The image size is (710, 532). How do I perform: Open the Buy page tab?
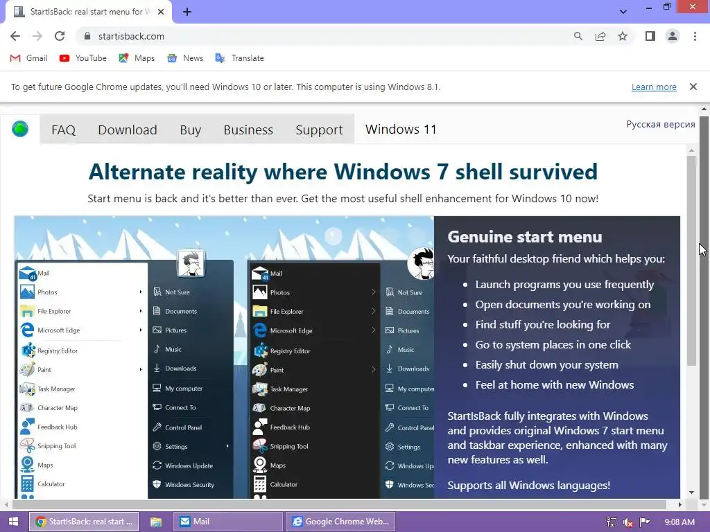[x=190, y=130]
